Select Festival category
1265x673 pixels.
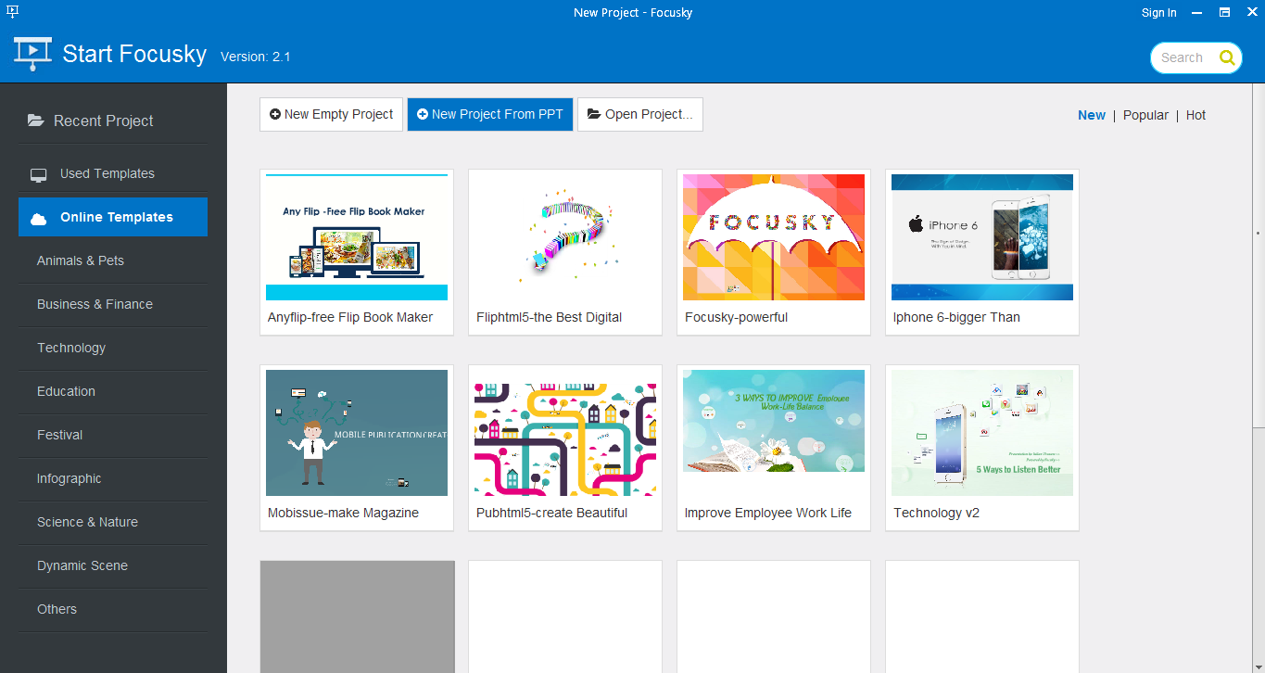pyautogui.click(x=113, y=435)
